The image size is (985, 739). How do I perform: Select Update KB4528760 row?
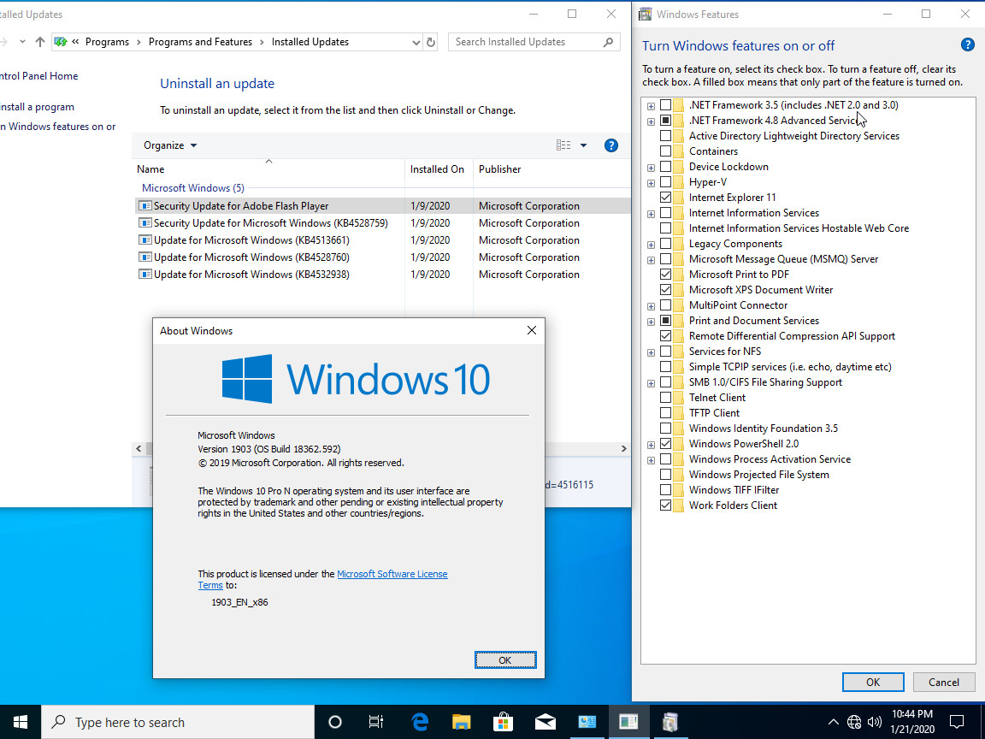[x=381, y=257]
